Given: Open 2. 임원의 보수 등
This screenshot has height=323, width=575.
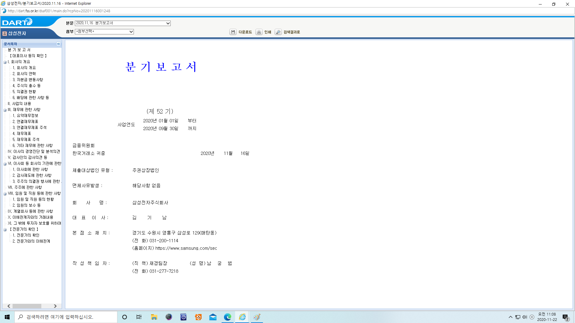Looking at the screenshot, I should coord(27,205).
